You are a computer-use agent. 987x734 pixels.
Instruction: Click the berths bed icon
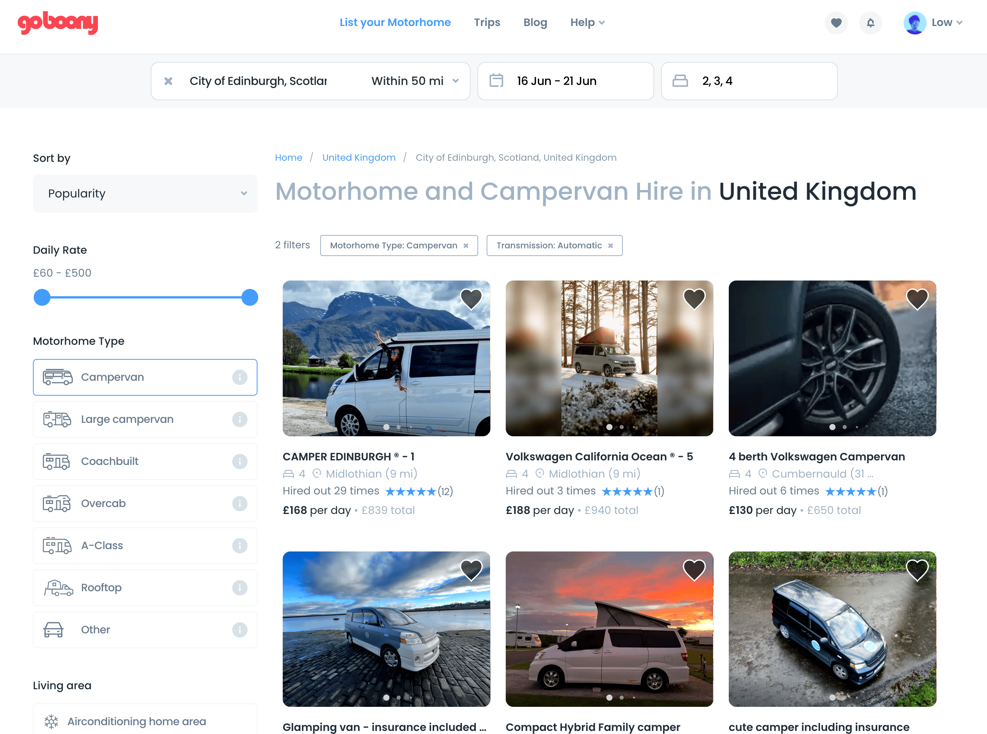point(680,80)
